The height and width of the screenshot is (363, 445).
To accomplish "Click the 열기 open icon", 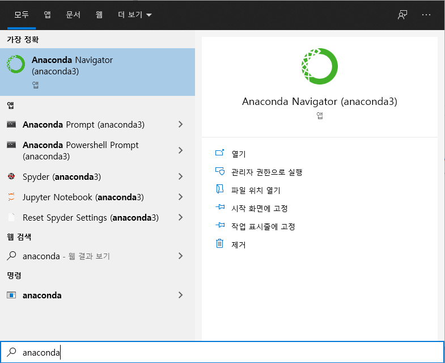I will click(x=219, y=153).
